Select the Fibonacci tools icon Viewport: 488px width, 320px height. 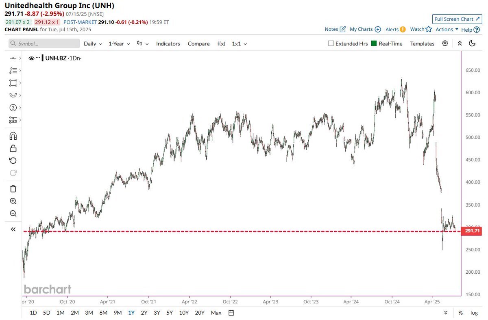(x=13, y=71)
